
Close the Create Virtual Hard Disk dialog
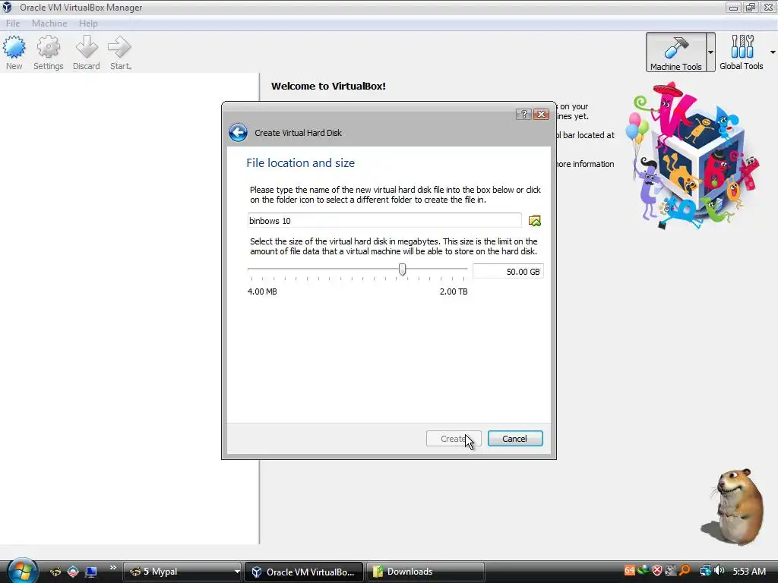pyautogui.click(x=541, y=115)
